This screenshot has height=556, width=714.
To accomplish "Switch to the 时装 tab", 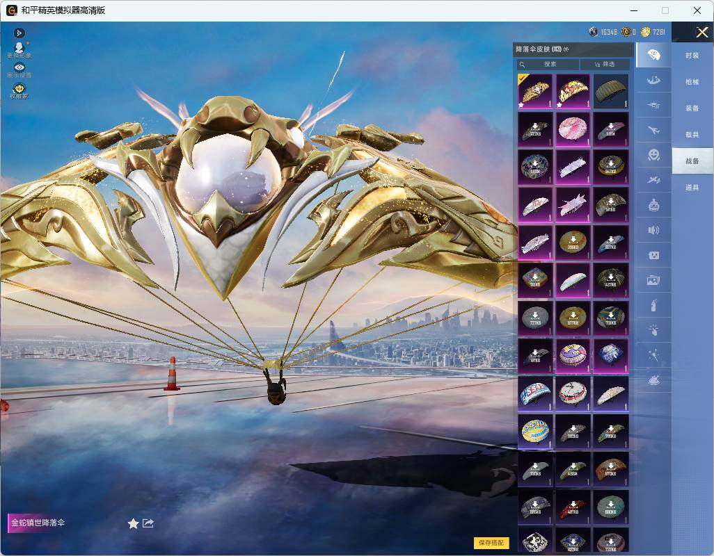I will [692, 56].
